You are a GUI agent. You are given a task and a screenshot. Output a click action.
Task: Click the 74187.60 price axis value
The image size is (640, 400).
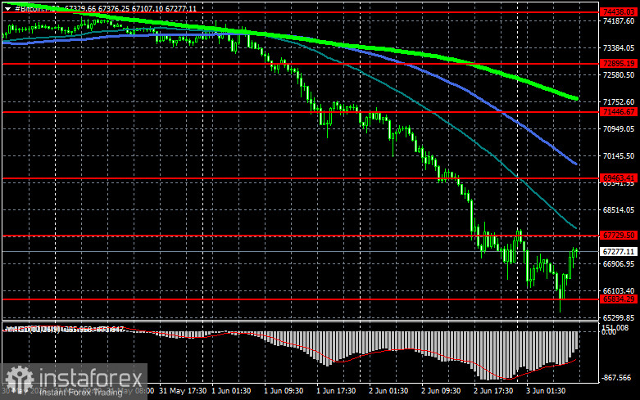[x=619, y=20]
